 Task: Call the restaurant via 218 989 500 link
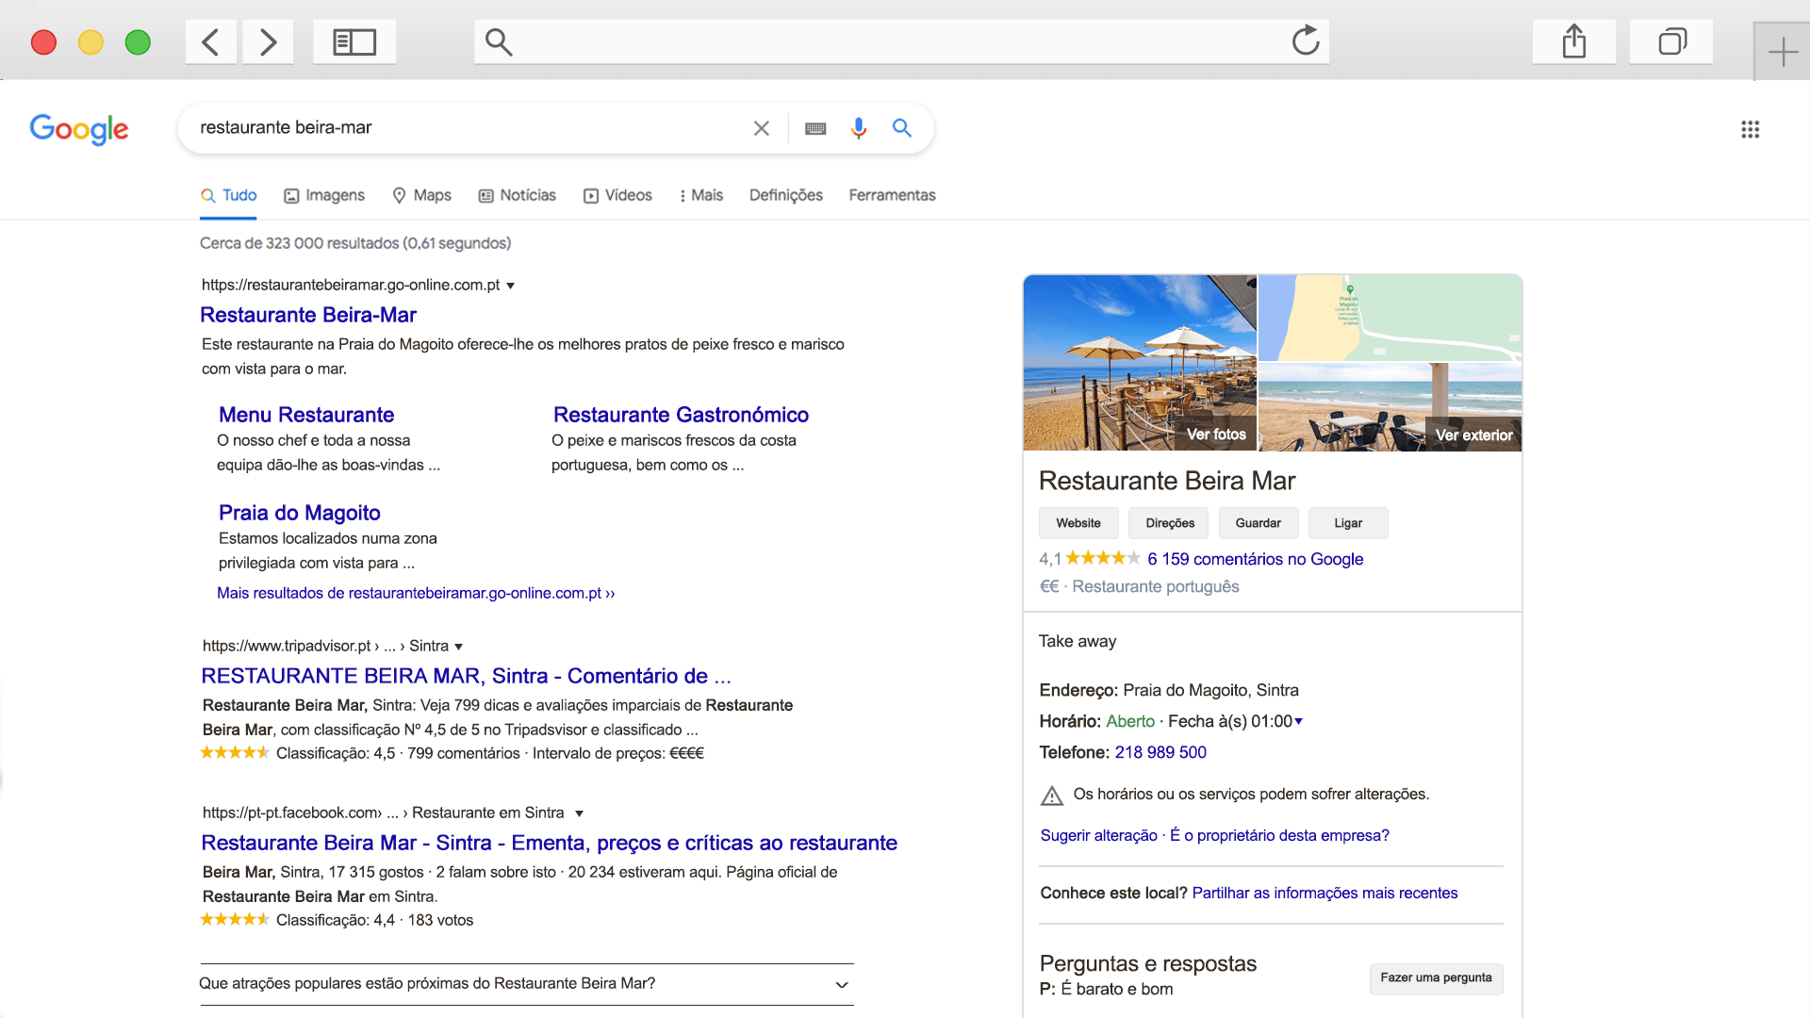click(1160, 752)
